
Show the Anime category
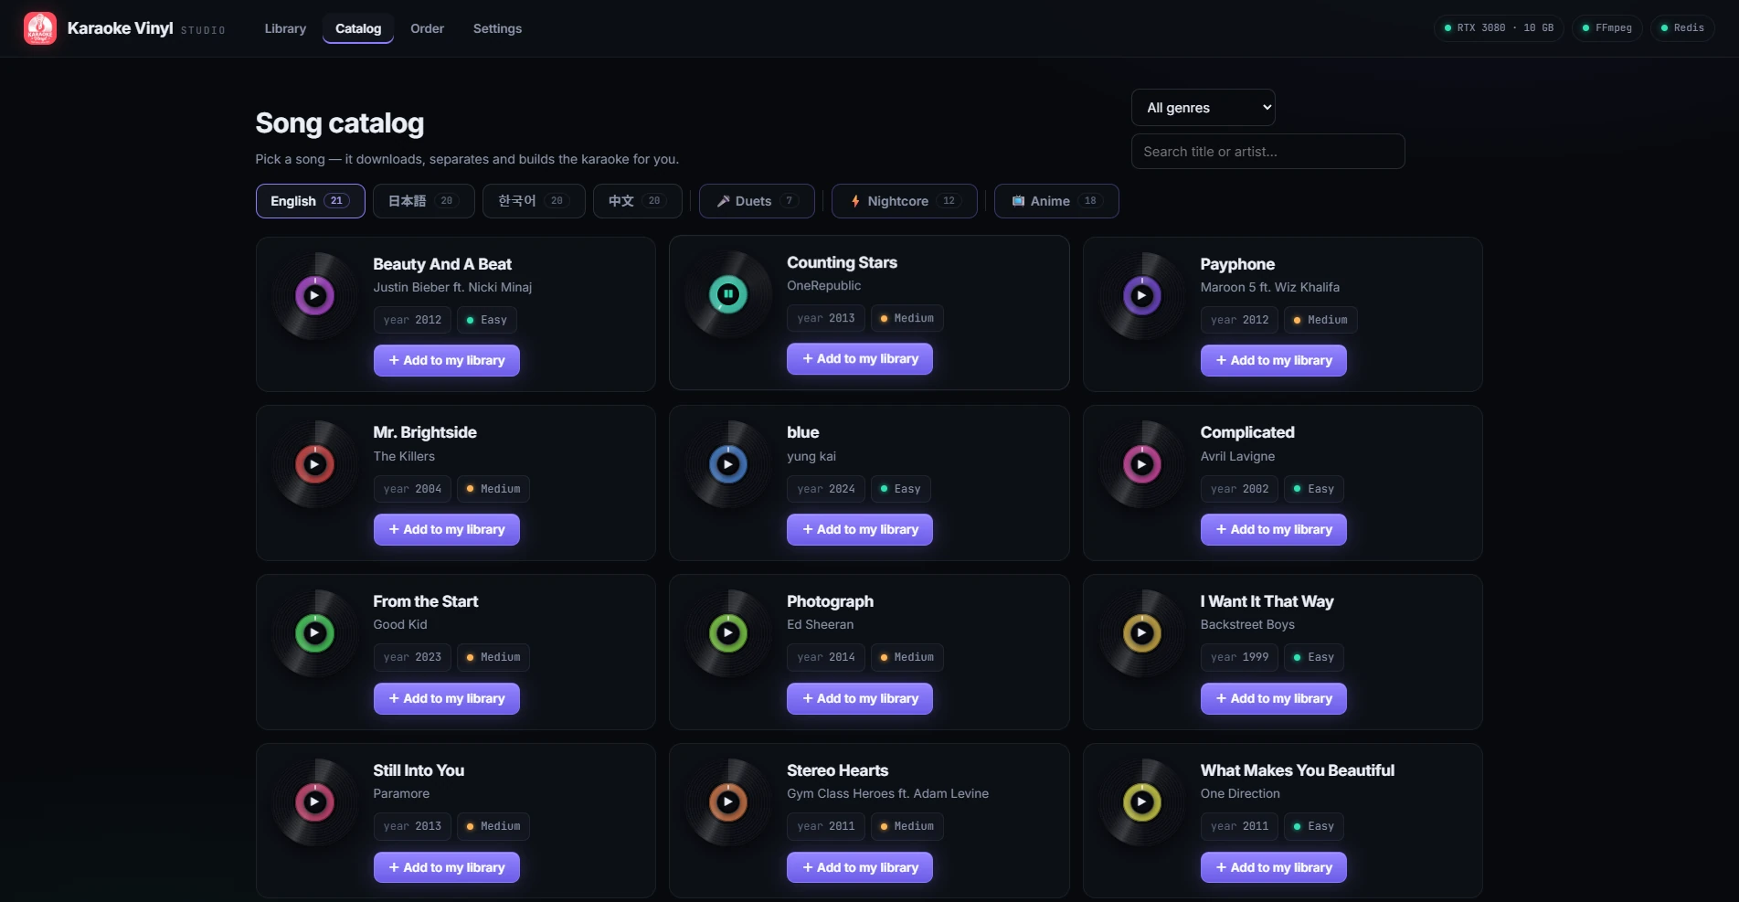1056,201
